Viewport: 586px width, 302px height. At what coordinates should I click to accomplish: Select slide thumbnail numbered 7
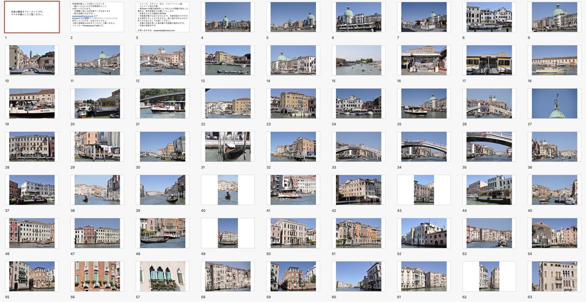point(424,17)
